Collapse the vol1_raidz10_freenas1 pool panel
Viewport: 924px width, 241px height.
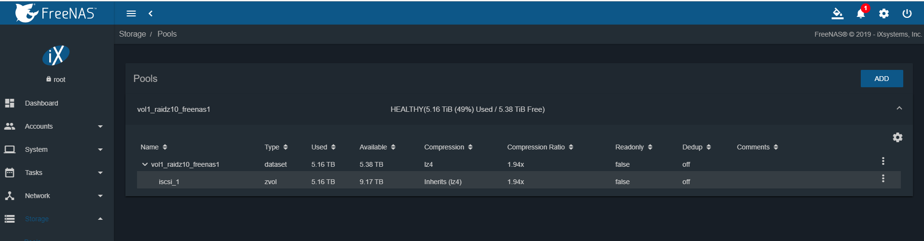coord(899,108)
